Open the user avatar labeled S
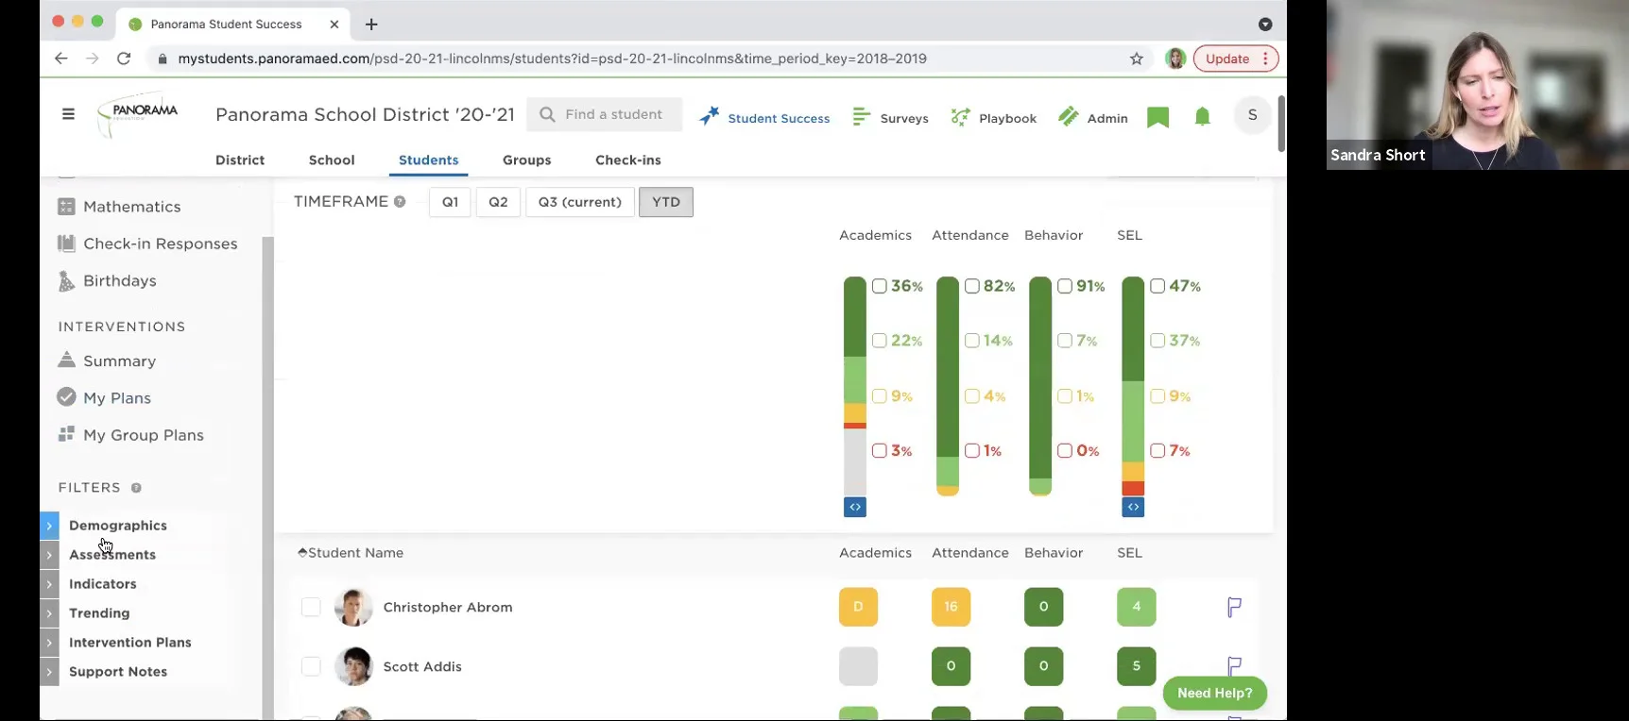The height and width of the screenshot is (721, 1629). (x=1252, y=115)
